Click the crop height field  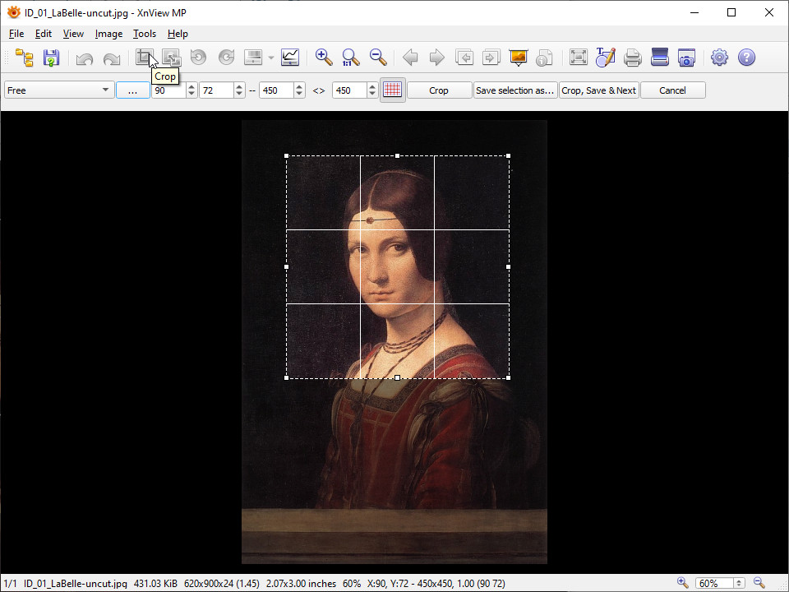click(x=350, y=90)
